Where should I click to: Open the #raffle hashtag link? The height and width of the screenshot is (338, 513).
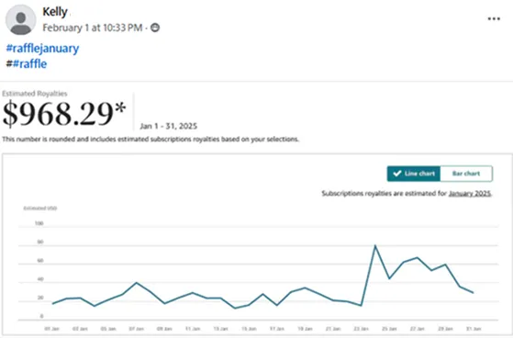pos(29,63)
